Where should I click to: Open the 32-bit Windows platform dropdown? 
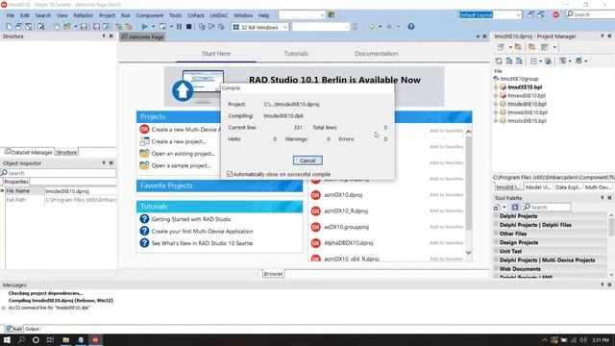coord(285,27)
